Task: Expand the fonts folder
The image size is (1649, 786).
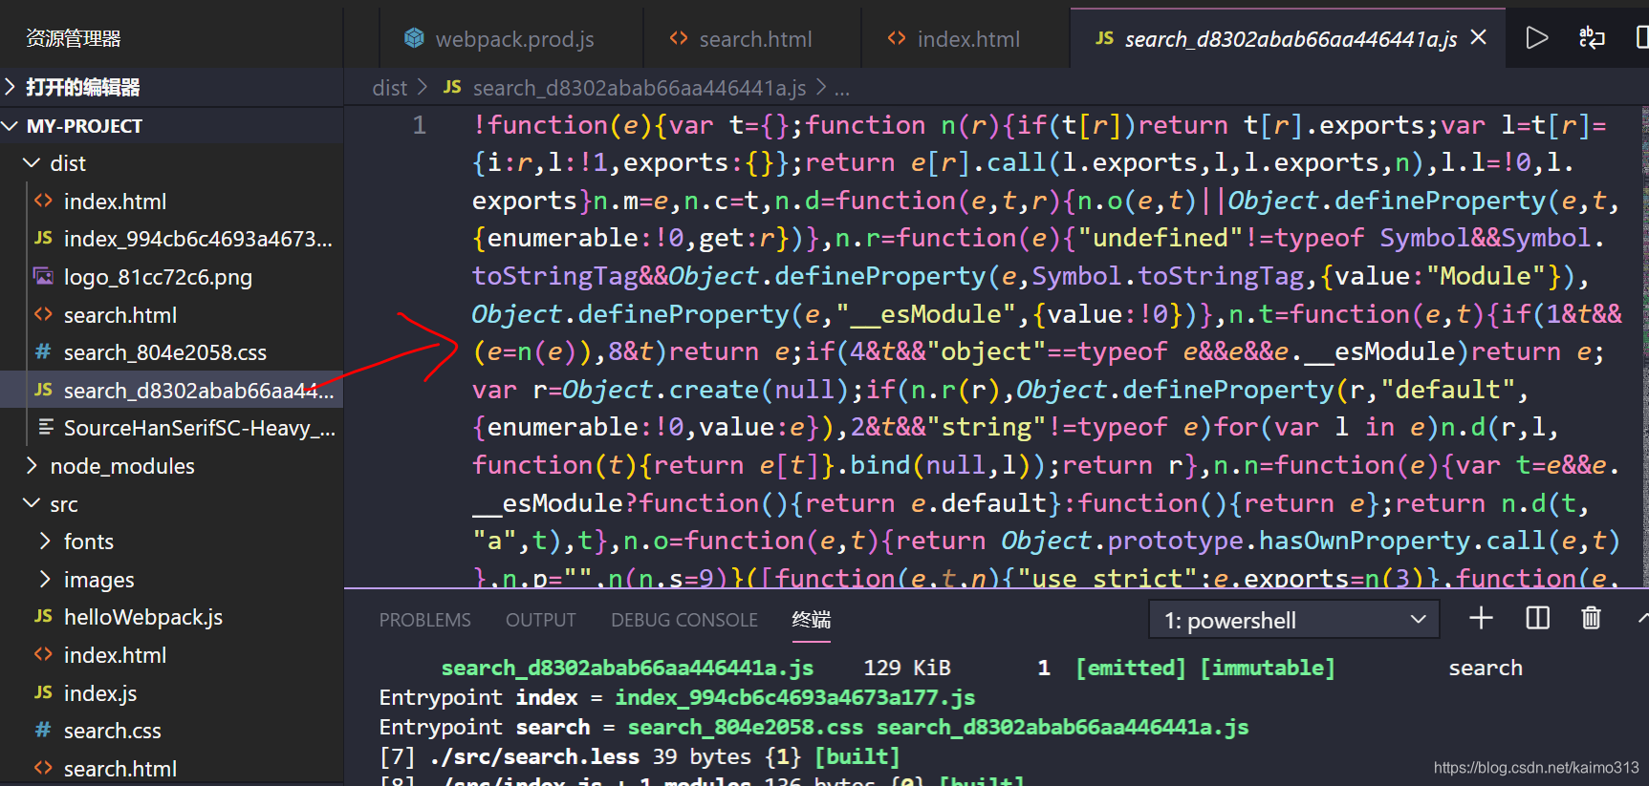Action: (x=45, y=541)
